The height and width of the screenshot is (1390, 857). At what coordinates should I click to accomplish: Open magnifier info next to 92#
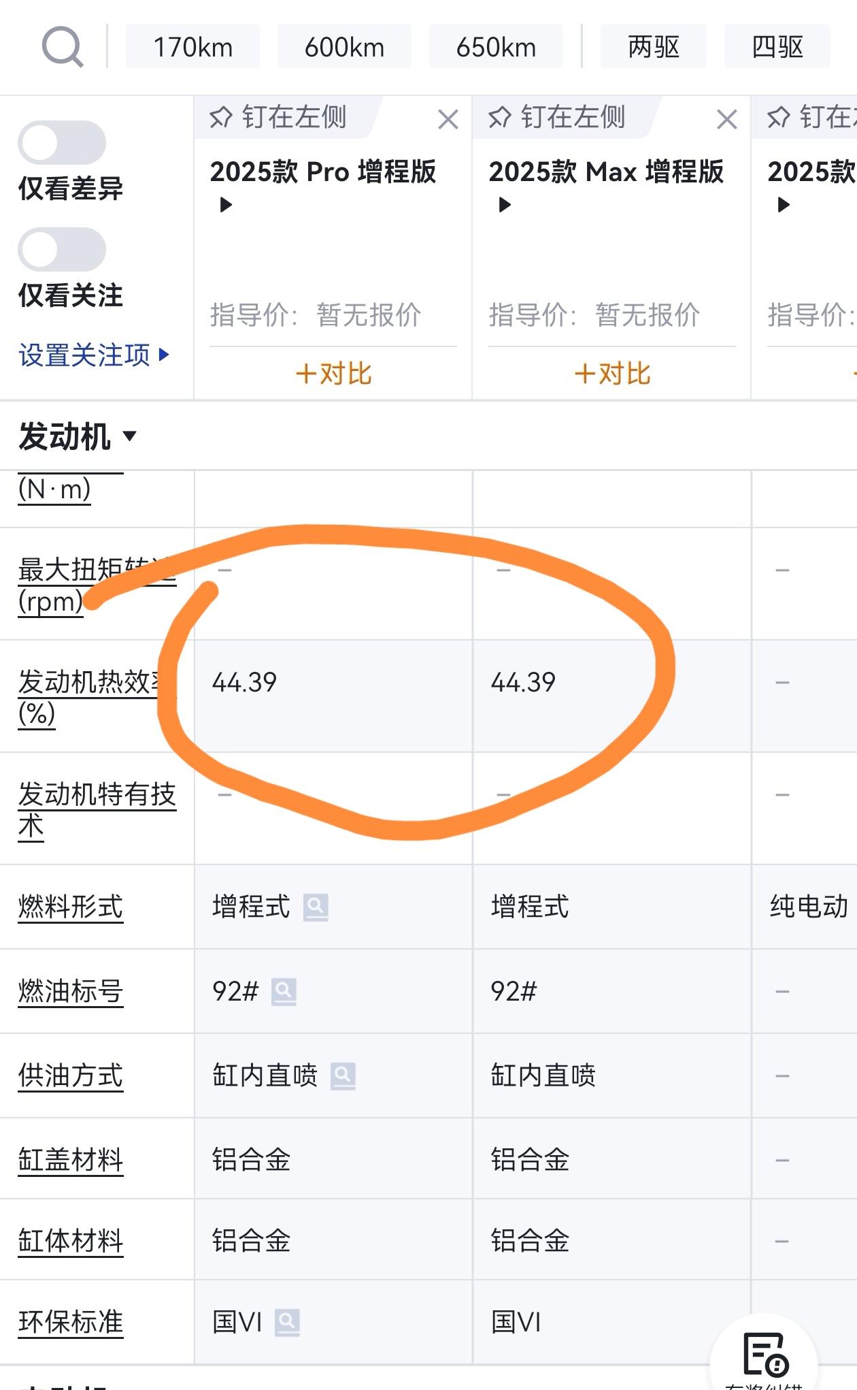(284, 992)
